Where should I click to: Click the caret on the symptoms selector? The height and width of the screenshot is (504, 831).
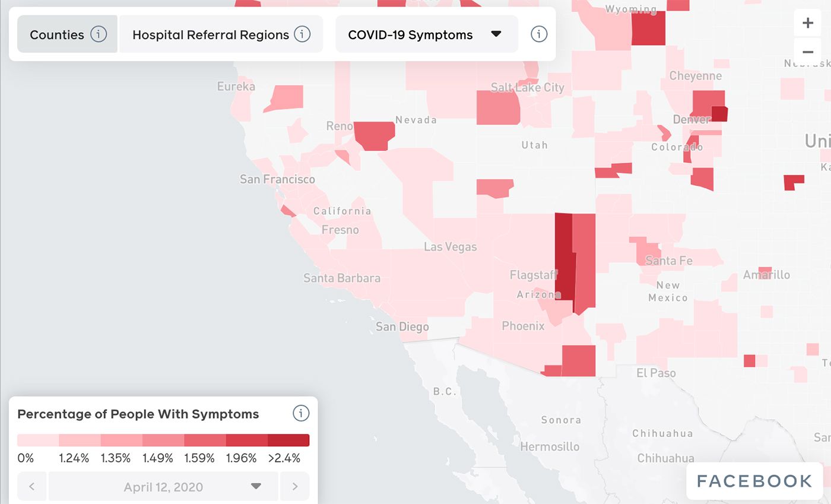496,34
